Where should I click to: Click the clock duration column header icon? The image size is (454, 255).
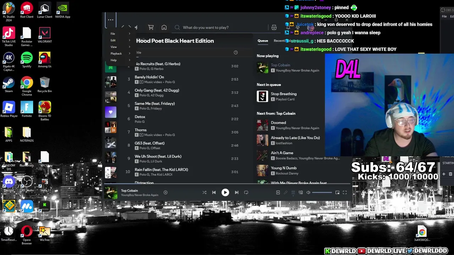[x=236, y=52]
